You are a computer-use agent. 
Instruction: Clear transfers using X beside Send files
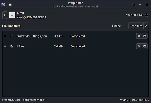point(146,26)
